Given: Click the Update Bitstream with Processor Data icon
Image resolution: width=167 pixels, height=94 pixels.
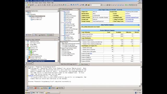Looking at the screenshot, I should (28, 59).
